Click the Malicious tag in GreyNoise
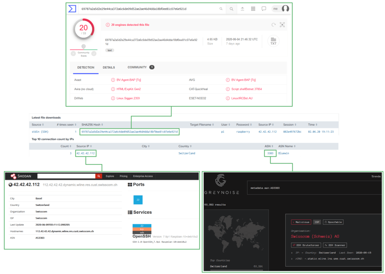This screenshot has height=274, width=385. tap(301, 222)
